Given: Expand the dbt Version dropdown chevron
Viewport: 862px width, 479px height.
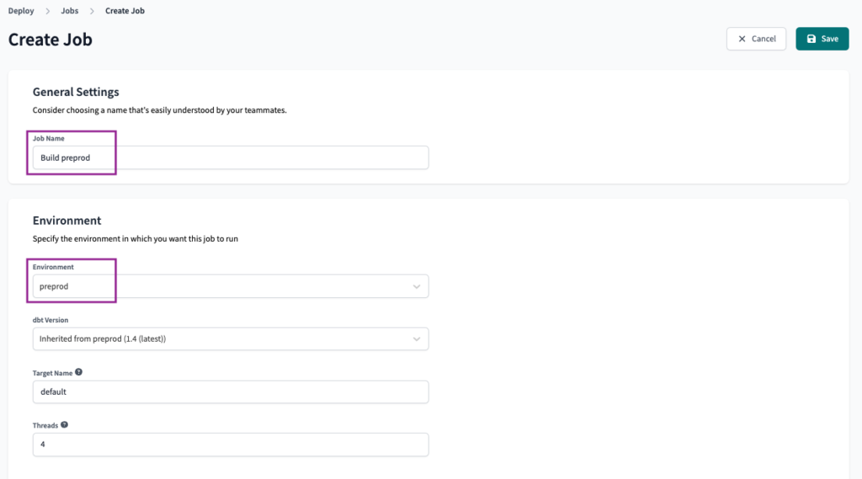Looking at the screenshot, I should click(x=416, y=339).
